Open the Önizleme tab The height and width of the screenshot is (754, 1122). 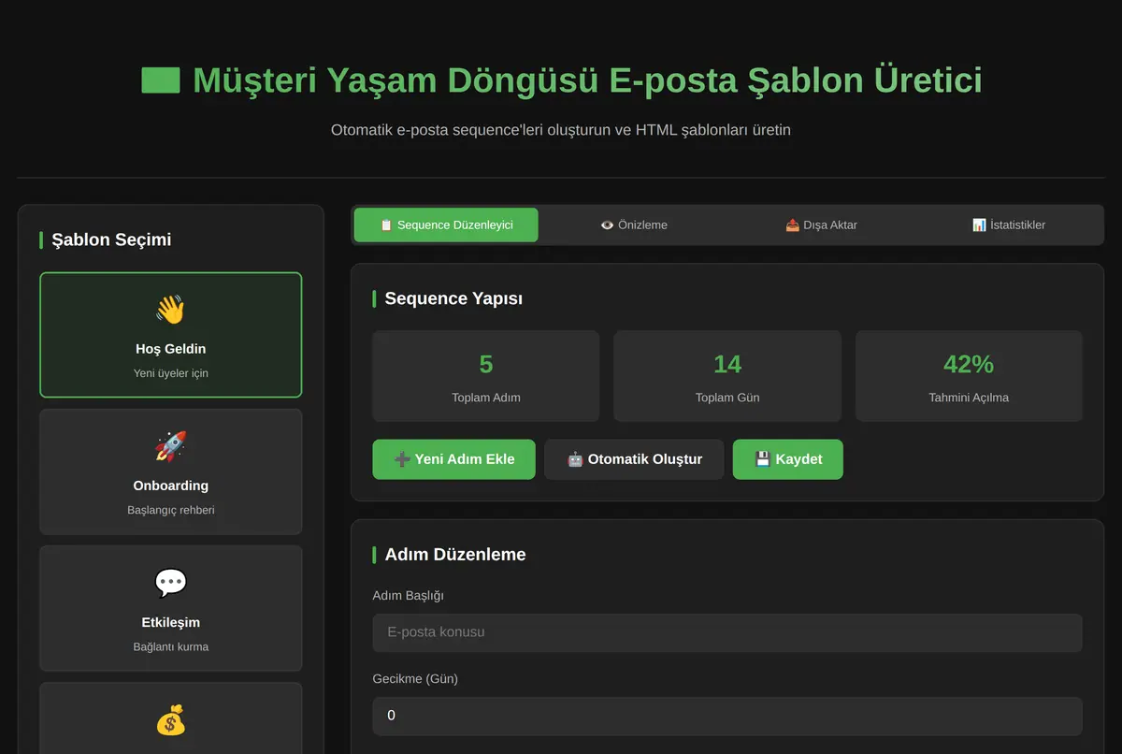pyautogui.click(x=634, y=225)
